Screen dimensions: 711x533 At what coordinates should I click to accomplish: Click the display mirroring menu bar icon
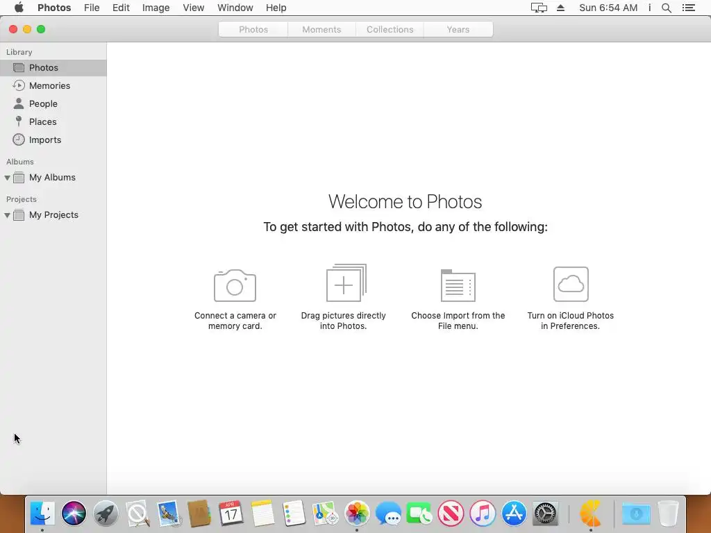point(539,8)
